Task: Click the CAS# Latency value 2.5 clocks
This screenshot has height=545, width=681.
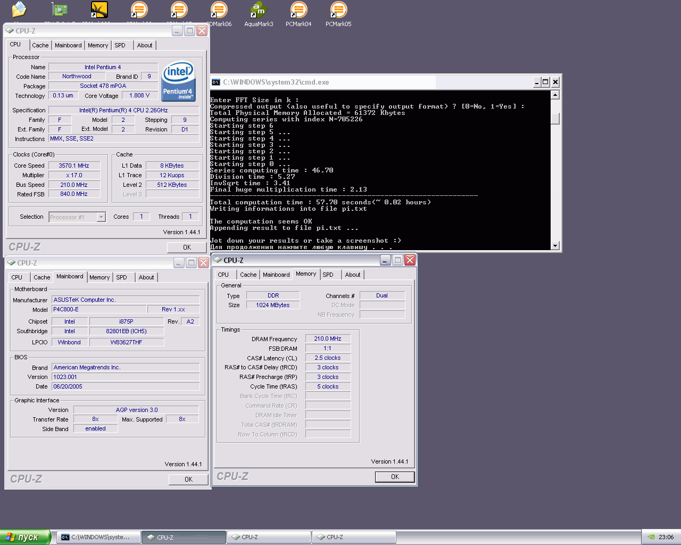Action: 328,358
